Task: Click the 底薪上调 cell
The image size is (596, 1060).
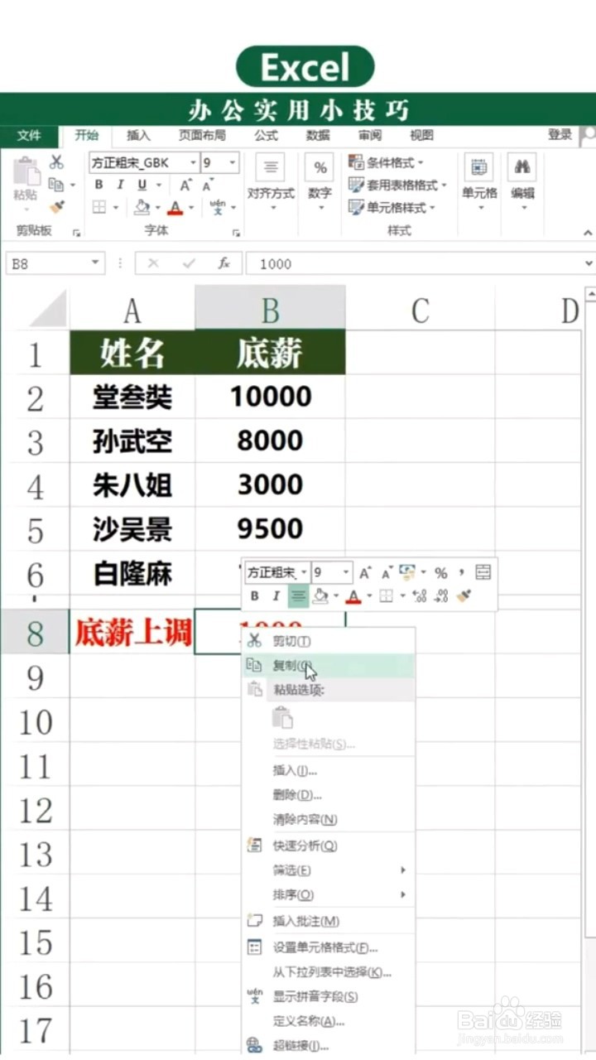Action: [x=132, y=634]
